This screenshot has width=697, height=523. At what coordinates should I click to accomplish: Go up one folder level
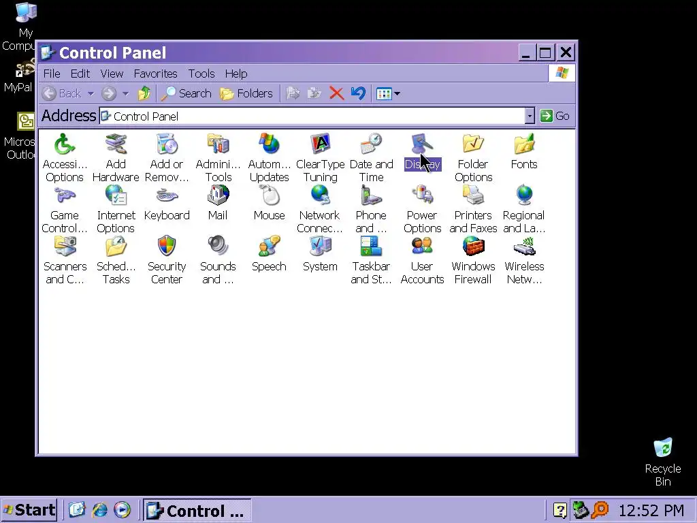click(x=144, y=93)
